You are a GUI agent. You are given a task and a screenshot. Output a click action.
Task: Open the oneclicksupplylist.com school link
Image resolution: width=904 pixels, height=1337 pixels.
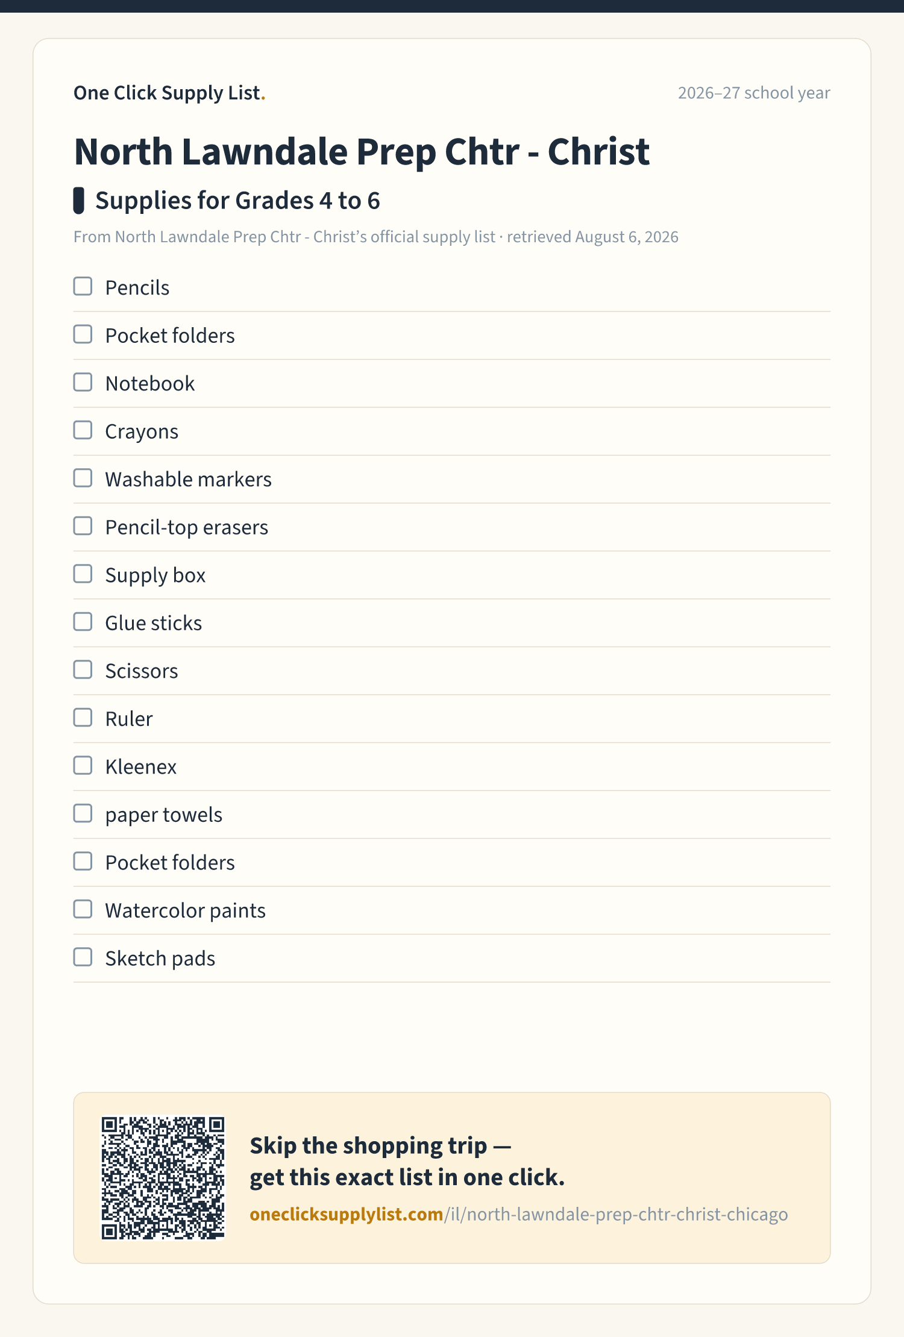[x=519, y=1214]
